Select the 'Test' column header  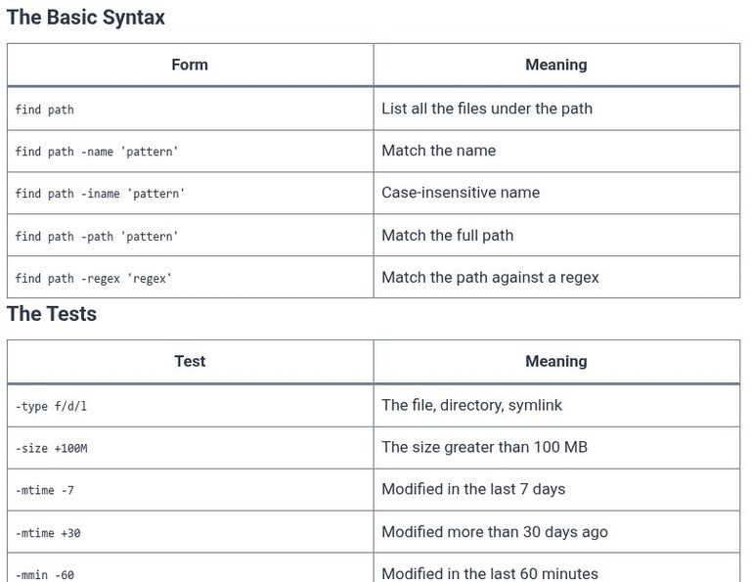[190, 361]
